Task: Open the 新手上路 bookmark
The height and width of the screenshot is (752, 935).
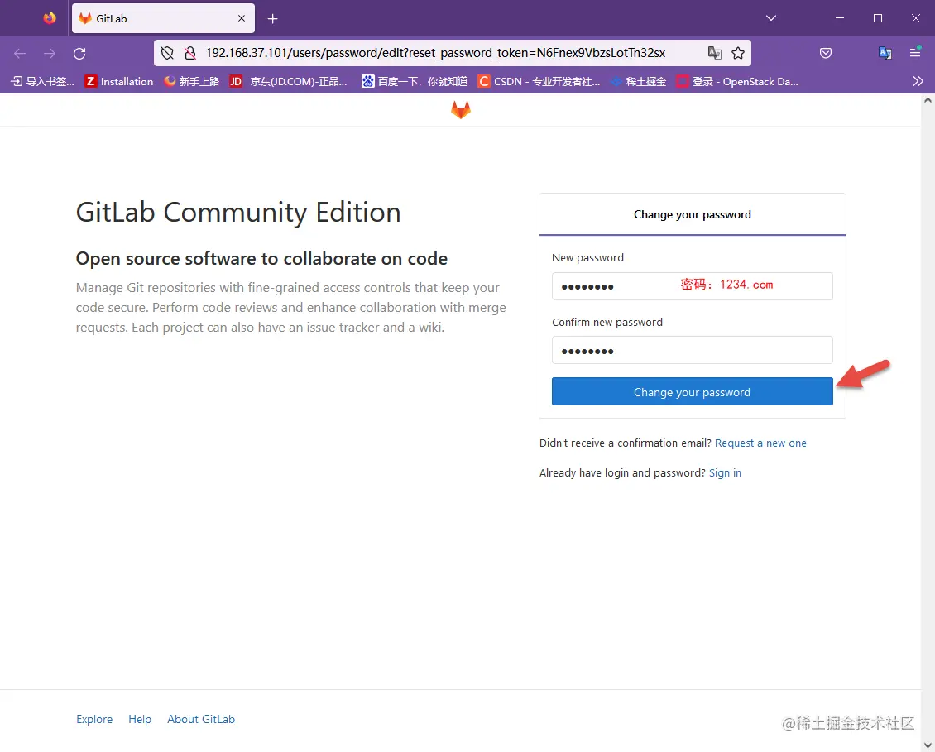Action: pyautogui.click(x=191, y=82)
